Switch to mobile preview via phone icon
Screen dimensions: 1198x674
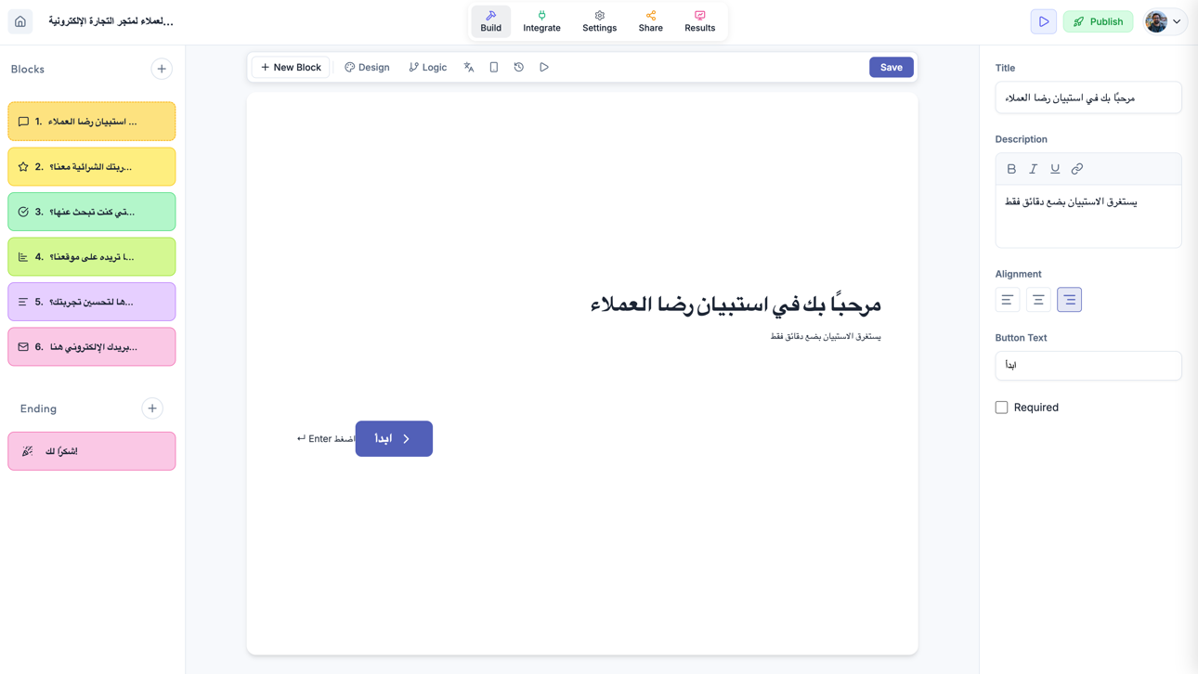[x=493, y=67]
